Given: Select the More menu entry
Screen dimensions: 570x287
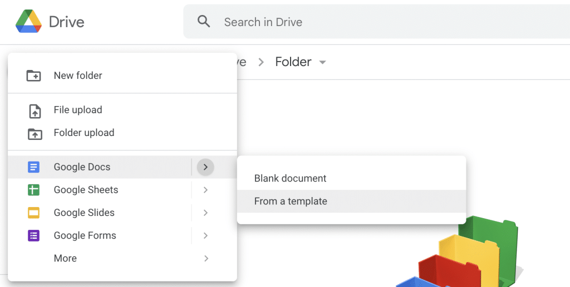Looking at the screenshot, I should pyautogui.click(x=122, y=258).
